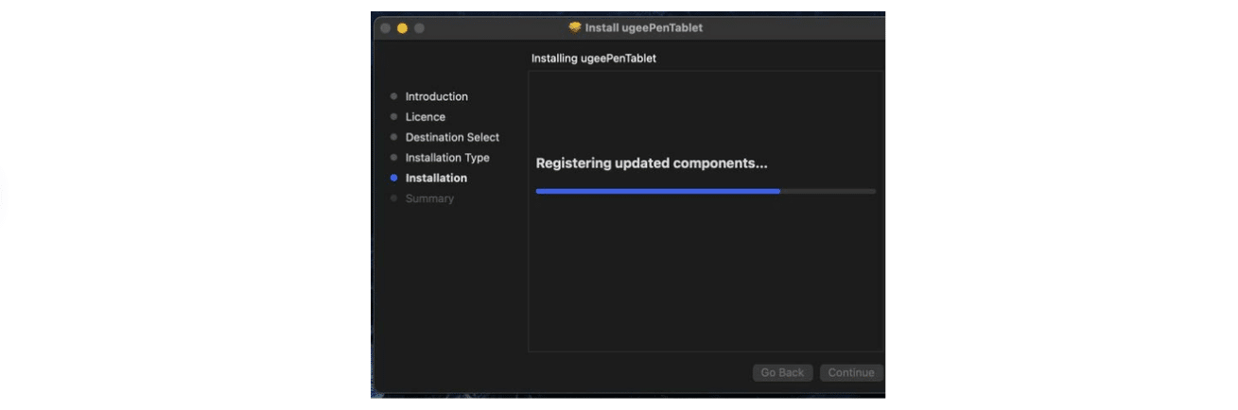Minimize the installer with the yellow button

click(x=402, y=28)
